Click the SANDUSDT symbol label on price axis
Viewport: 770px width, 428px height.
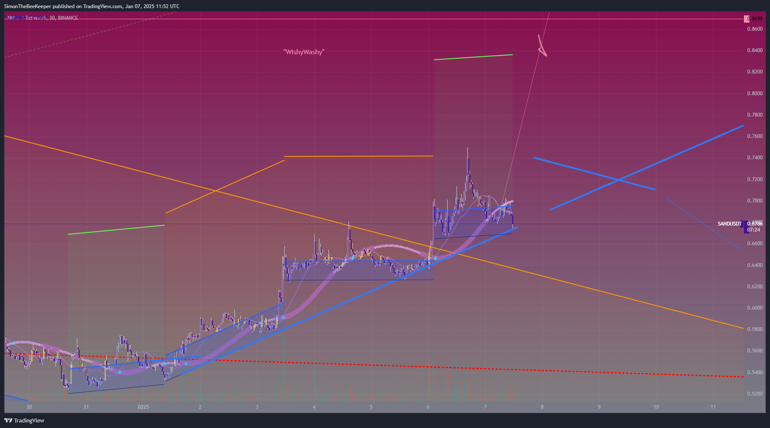(x=729, y=224)
